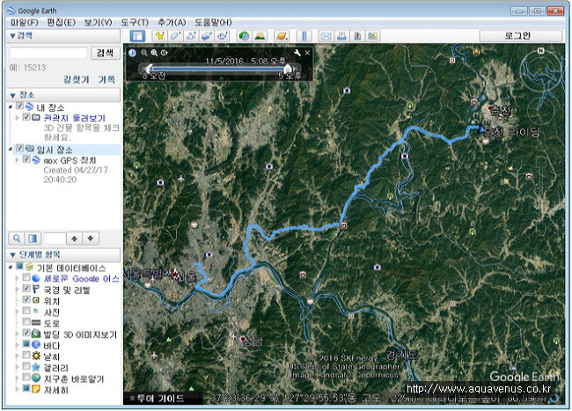
Task: Expand the 바다 layer tree arrow
Action: (17, 345)
